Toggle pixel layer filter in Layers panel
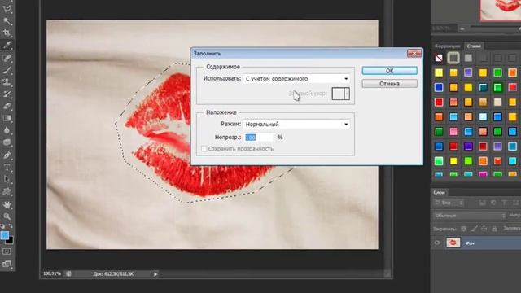Viewport: 521px width, 293px height. [483, 203]
